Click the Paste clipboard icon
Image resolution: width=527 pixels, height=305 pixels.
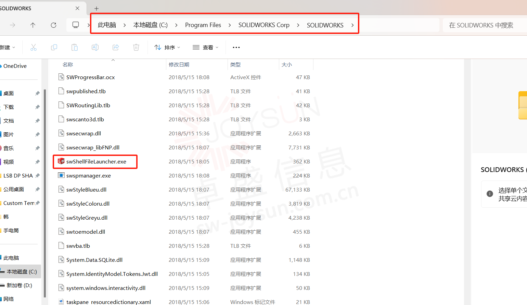(x=75, y=47)
